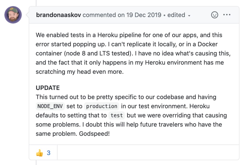Click the 'Godspeed!' text in comment
This screenshot has width=246, height=165.
pyautogui.click(x=94, y=134)
